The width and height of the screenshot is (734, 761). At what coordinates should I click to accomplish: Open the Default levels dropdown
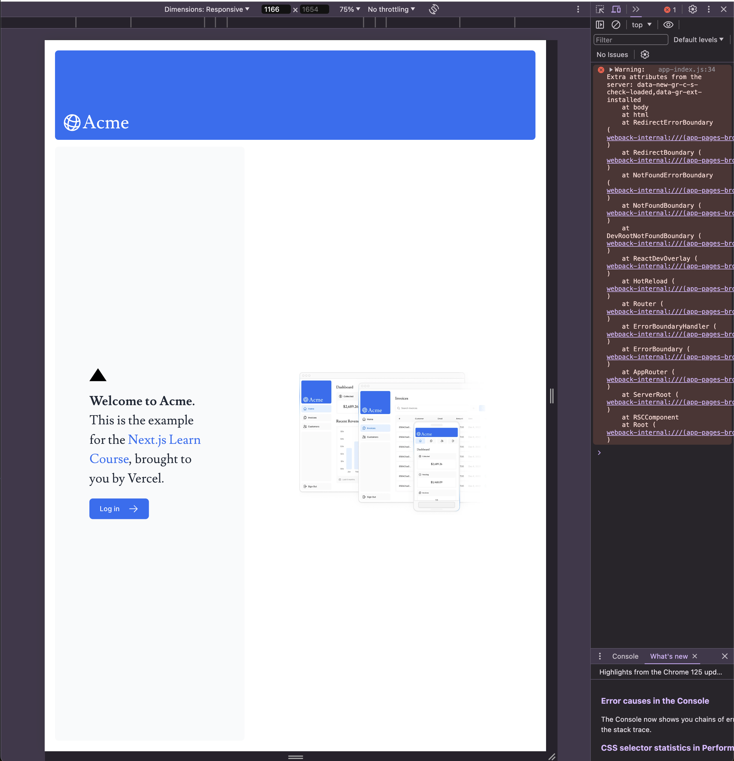(x=698, y=40)
